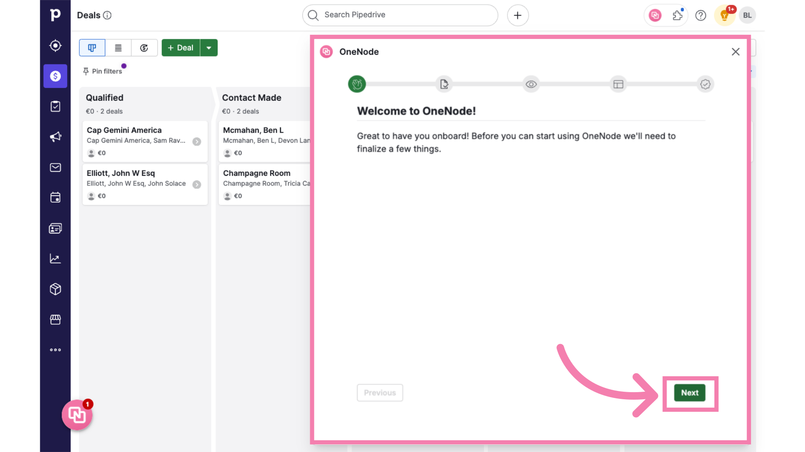Open OneNode app icon in top bar
This screenshot has width=805, height=452.
[x=655, y=15]
